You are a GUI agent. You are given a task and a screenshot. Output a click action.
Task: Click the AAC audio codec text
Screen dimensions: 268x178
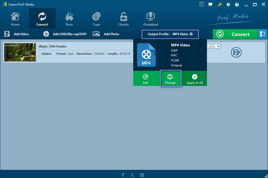pos(174,55)
